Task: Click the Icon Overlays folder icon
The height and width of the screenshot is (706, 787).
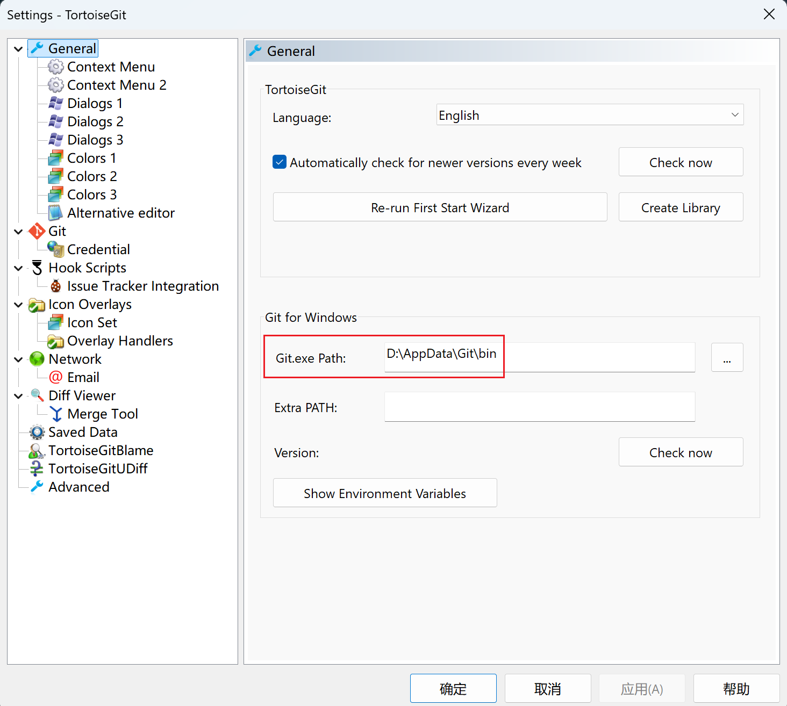Action: point(37,305)
